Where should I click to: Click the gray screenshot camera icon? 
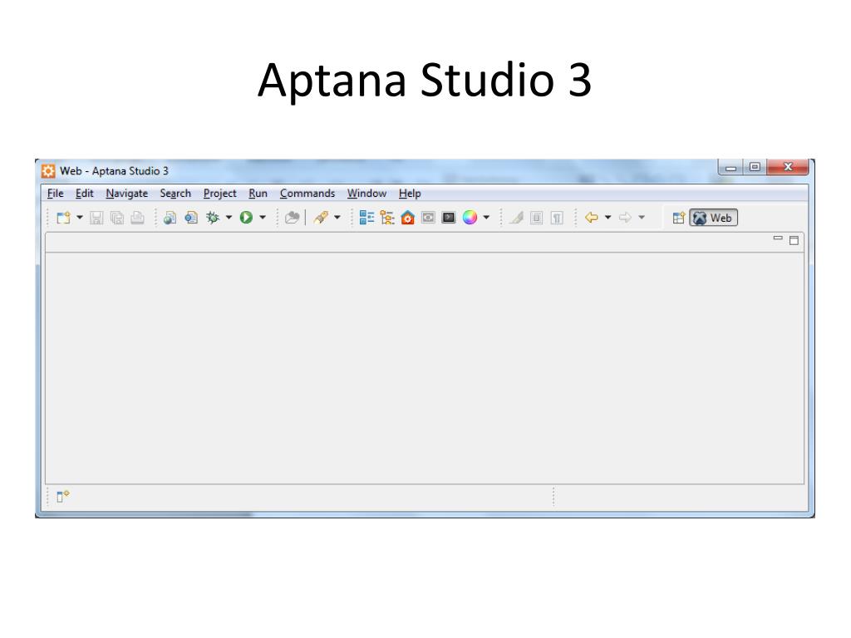click(x=428, y=218)
